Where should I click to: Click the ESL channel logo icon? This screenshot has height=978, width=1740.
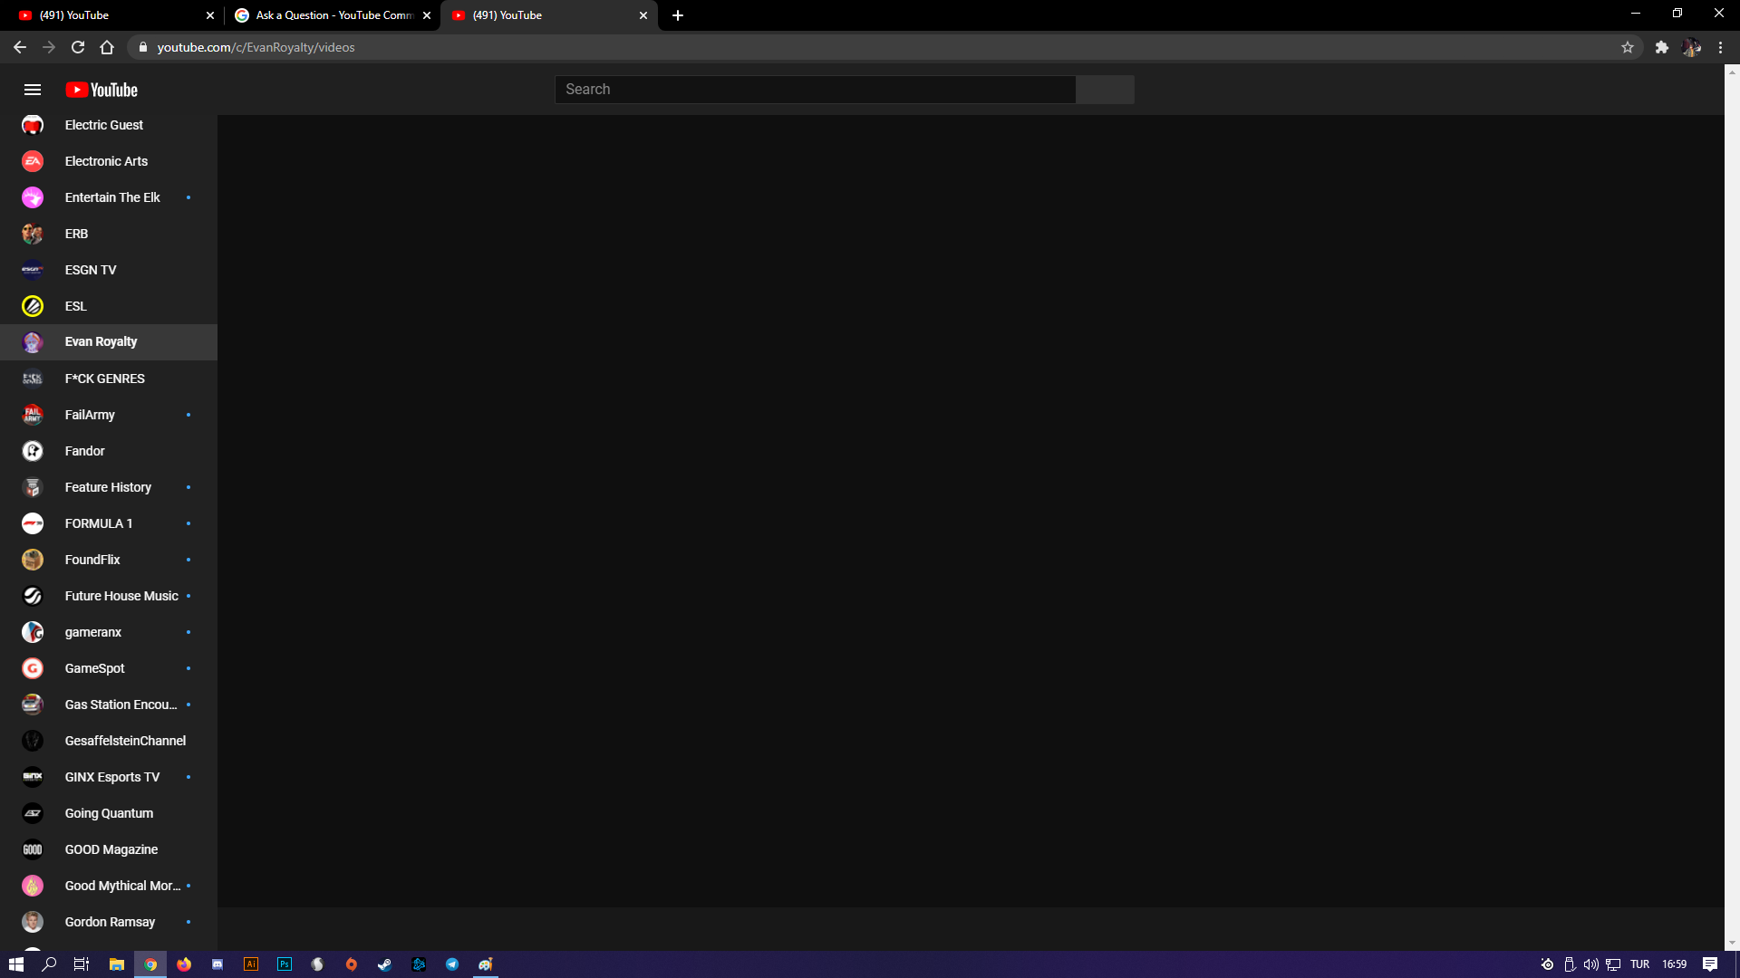[33, 306]
